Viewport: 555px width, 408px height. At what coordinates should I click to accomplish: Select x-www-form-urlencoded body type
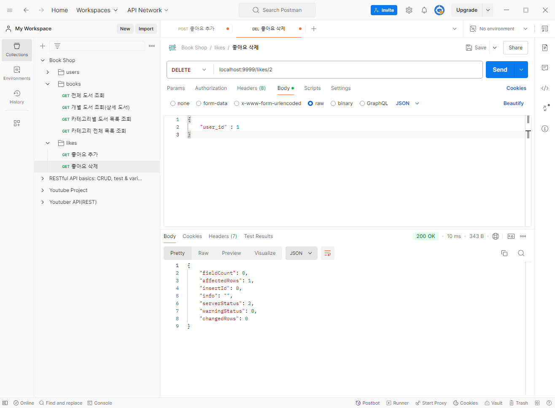(x=237, y=103)
